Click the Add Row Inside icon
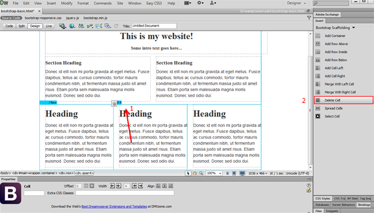This screenshot has height=213, width=374. [x=318, y=52]
